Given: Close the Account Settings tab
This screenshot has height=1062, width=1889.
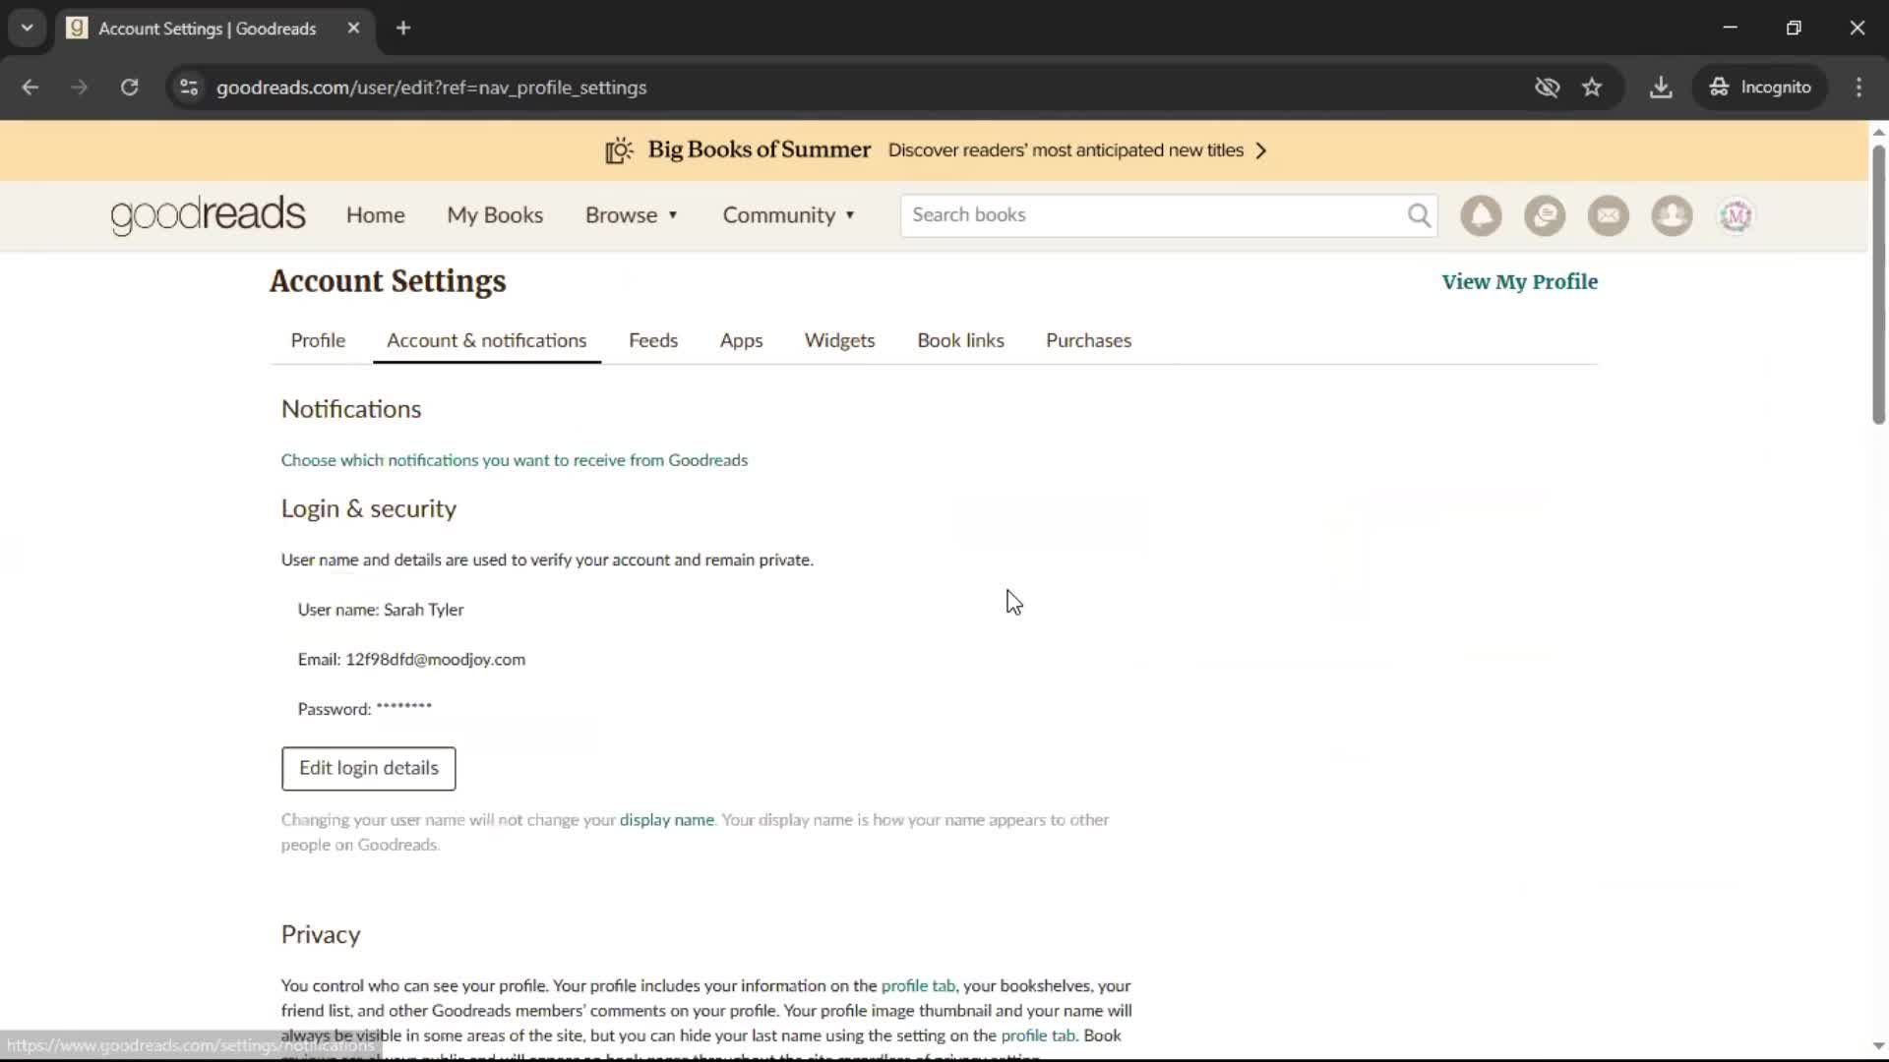Looking at the screenshot, I should point(353,28).
